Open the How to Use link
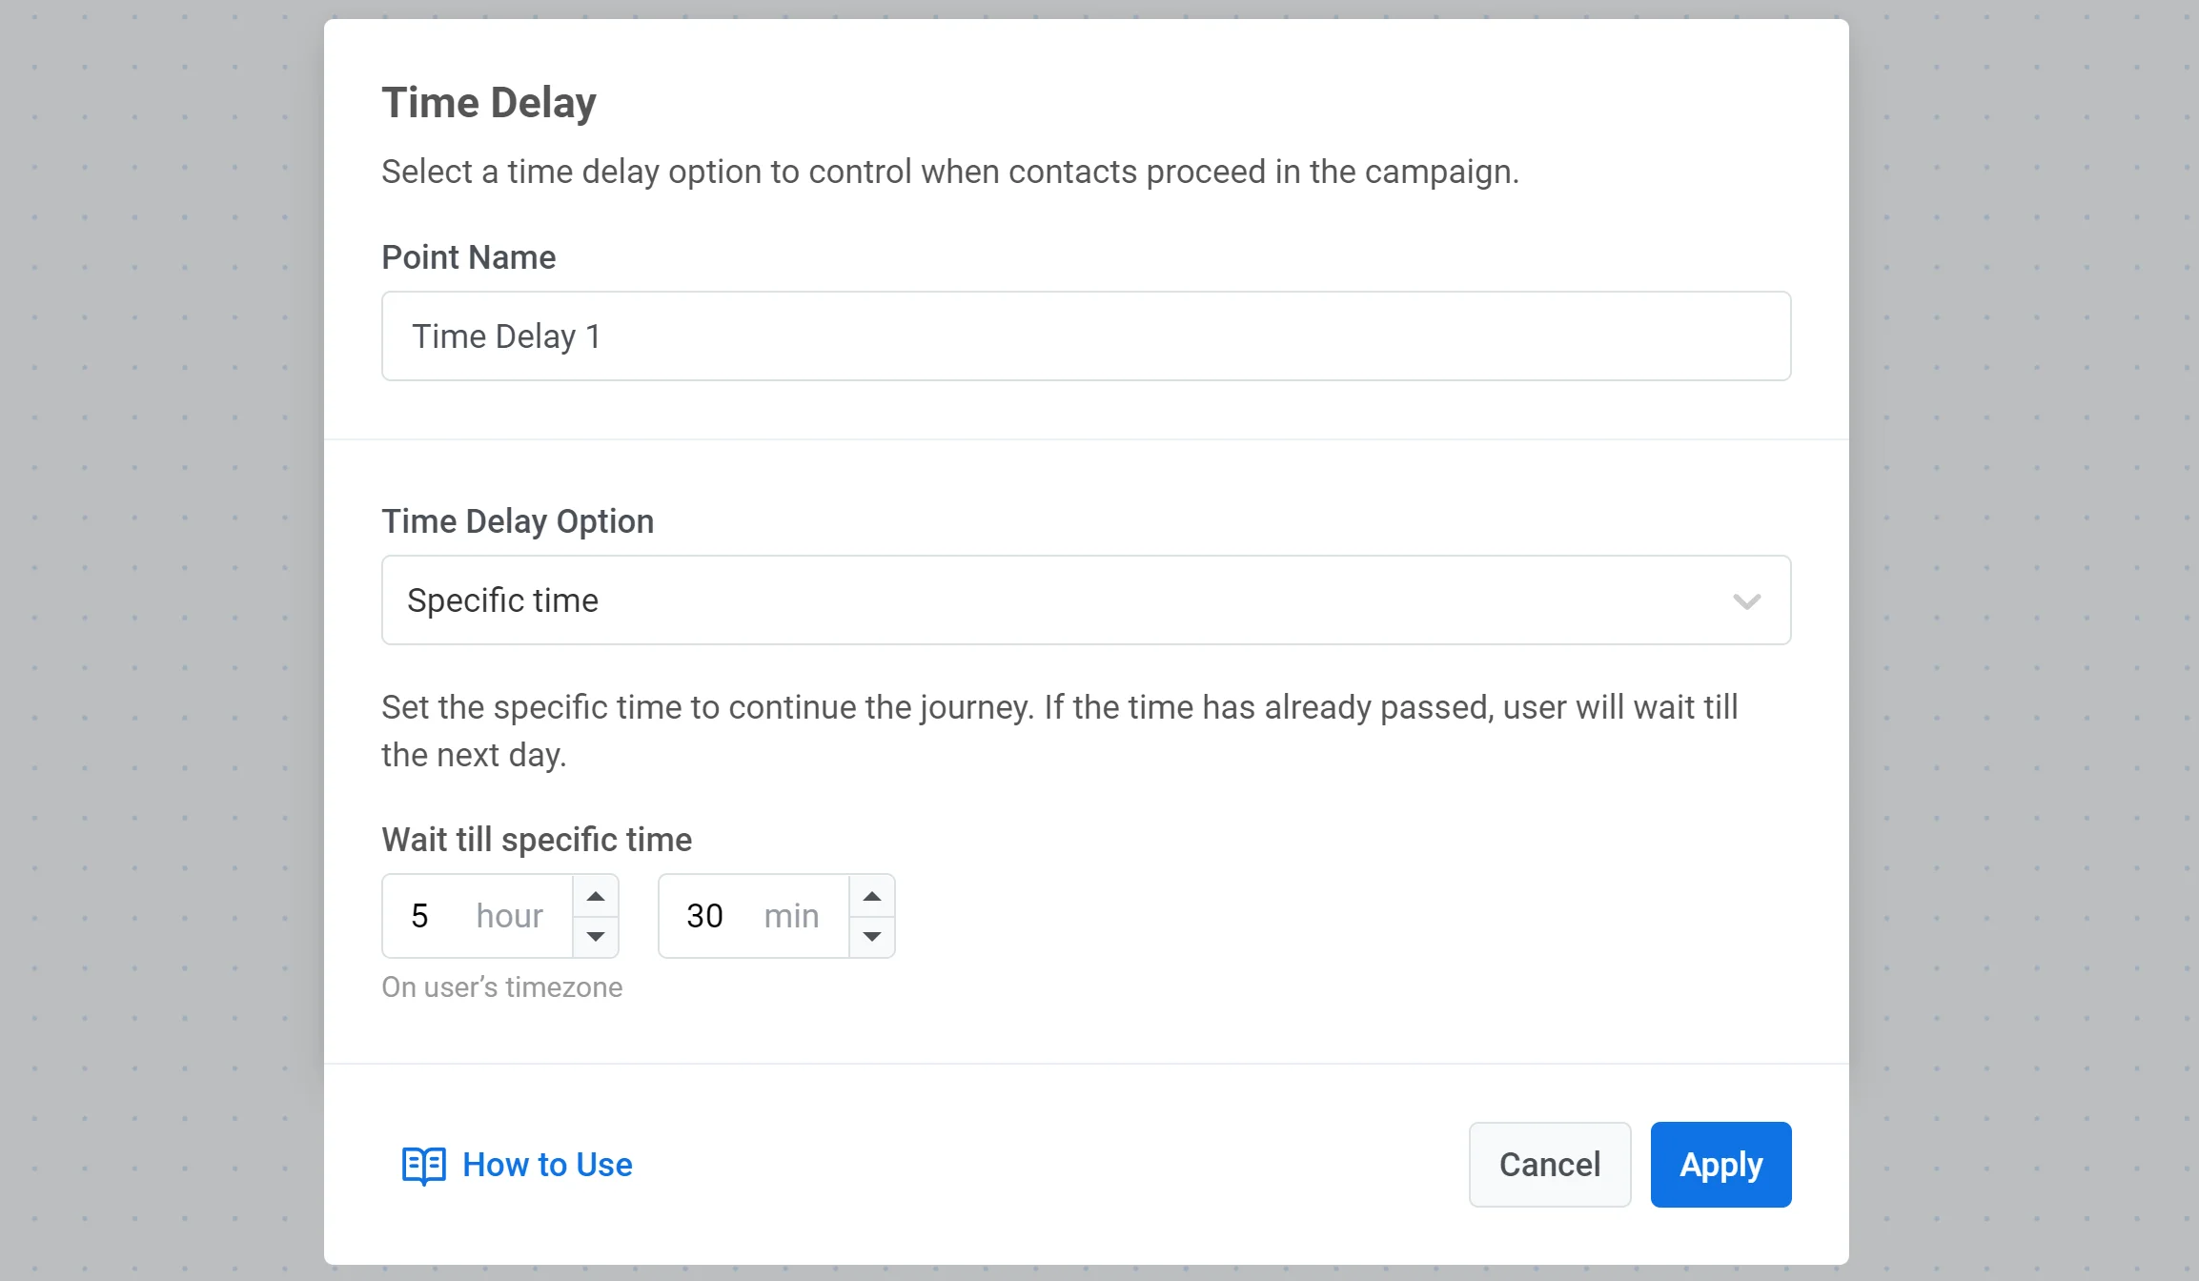Screen dimensions: 2199x1281 point(547,1165)
